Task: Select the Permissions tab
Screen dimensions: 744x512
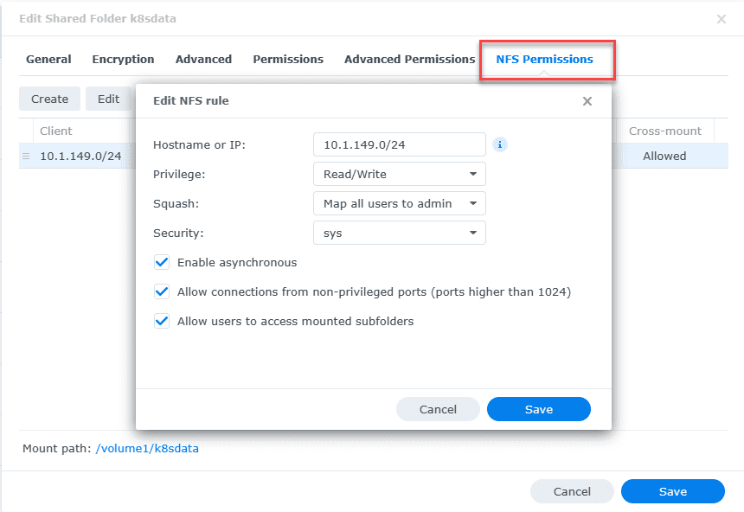Action: coord(288,60)
